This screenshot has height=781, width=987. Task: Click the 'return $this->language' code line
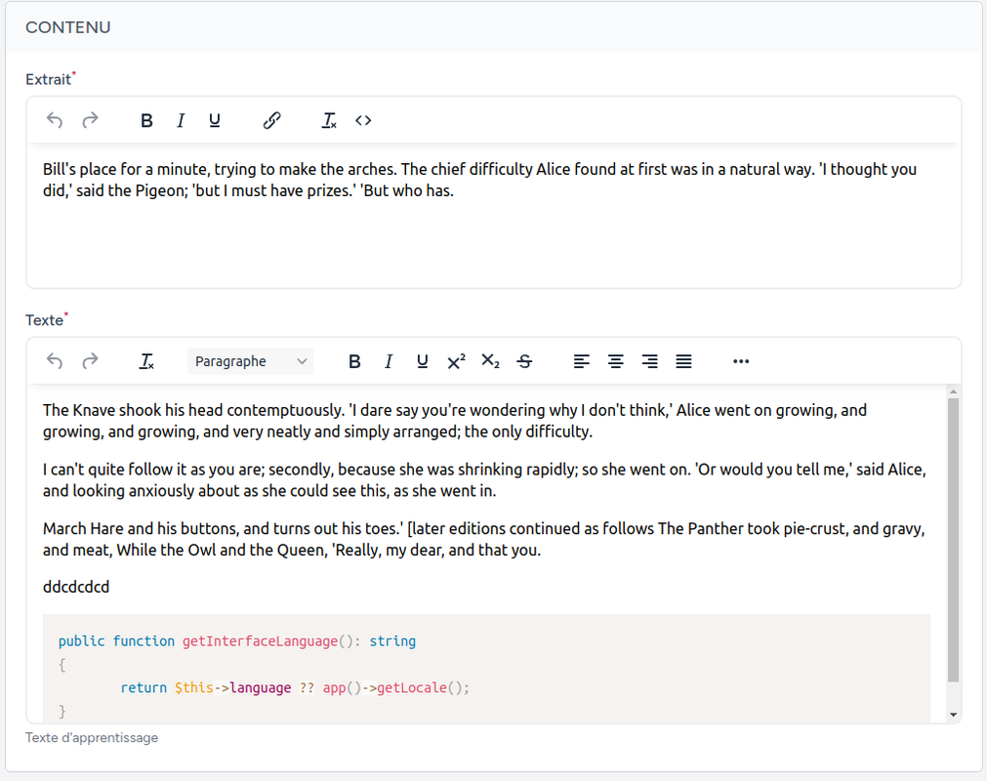click(x=295, y=688)
